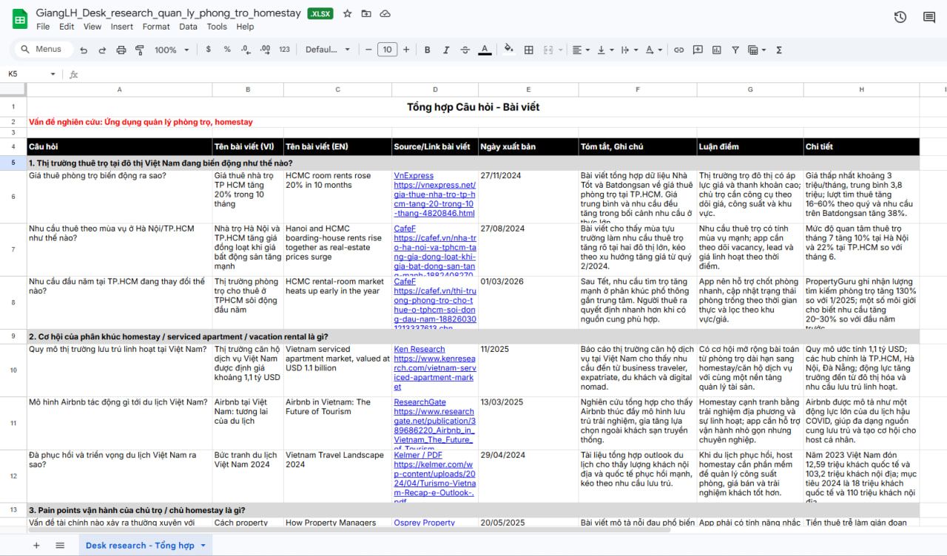947x556 pixels.
Task: Create a filter with the funnel icon
Action: pos(735,50)
